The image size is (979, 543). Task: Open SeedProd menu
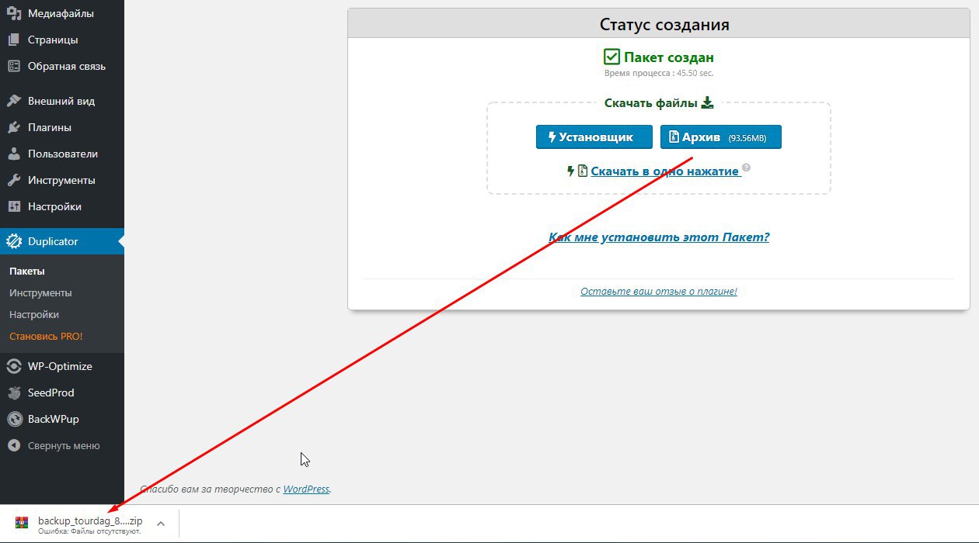tap(62, 393)
